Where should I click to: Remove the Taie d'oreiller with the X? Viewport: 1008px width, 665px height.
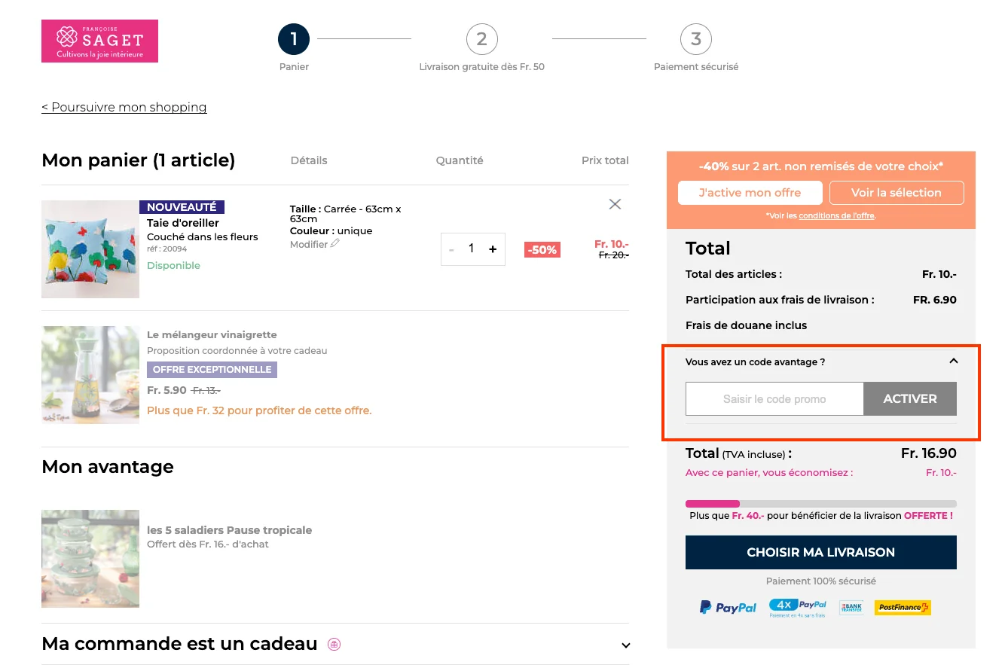614,203
